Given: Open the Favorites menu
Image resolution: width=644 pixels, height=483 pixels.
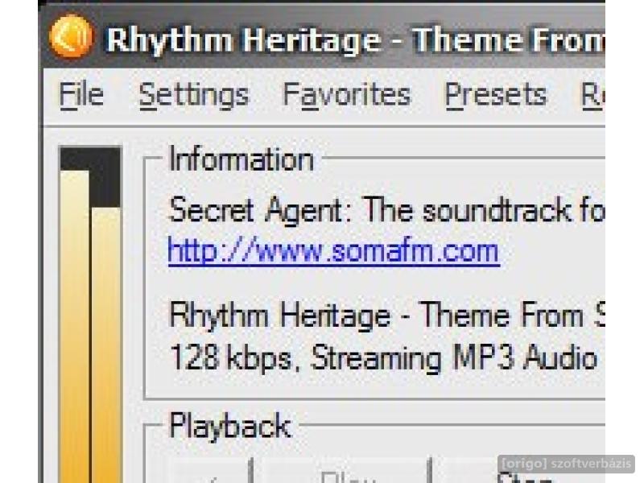Looking at the screenshot, I should point(347,95).
